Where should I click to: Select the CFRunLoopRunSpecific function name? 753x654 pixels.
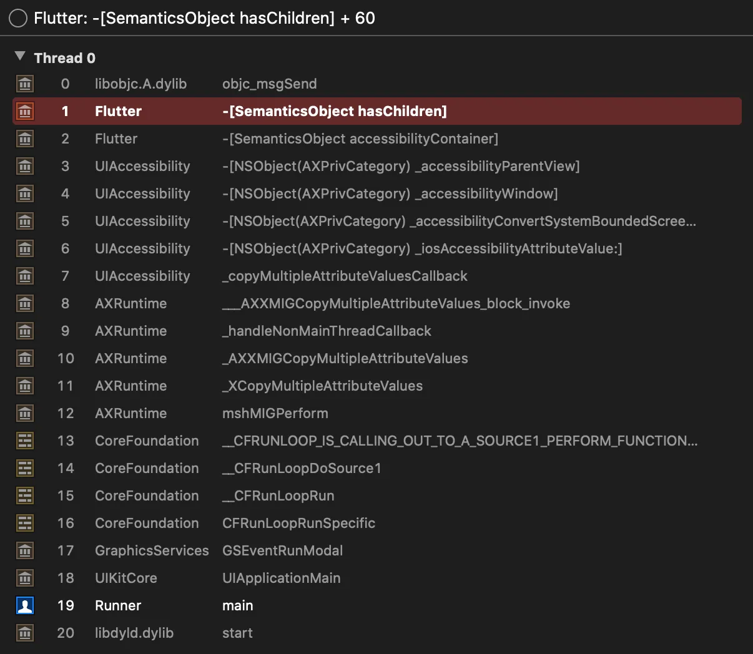coord(299,524)
